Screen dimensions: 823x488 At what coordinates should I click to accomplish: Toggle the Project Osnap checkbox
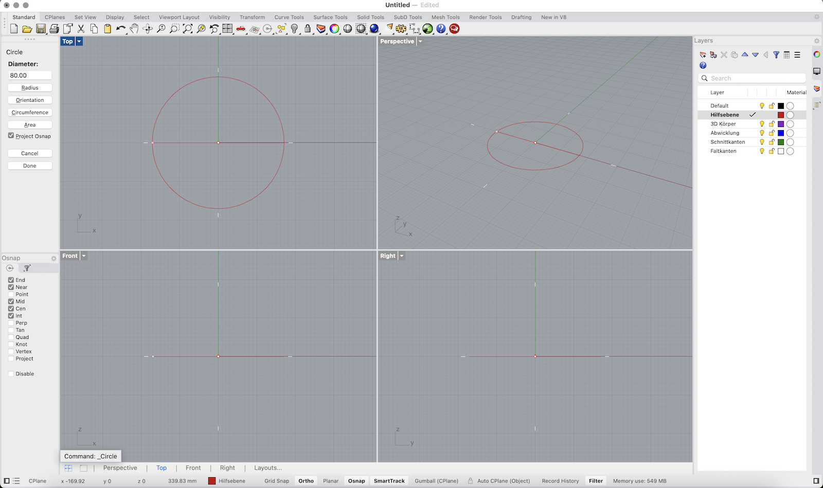point(11,136)
